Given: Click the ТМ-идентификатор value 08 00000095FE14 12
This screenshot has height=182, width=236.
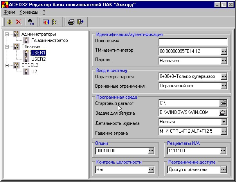Looking at the screenshot, I should coord(180,51).
